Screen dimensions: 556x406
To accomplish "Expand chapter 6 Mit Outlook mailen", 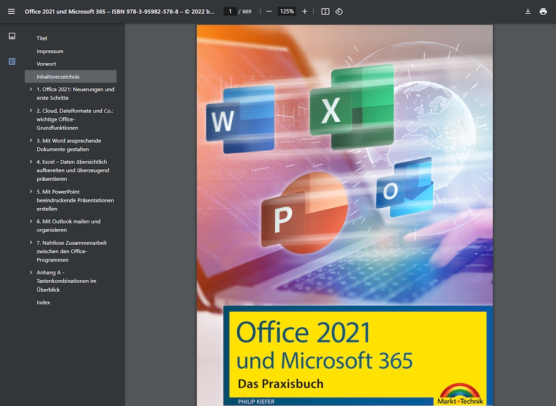I will coord(31,221).
